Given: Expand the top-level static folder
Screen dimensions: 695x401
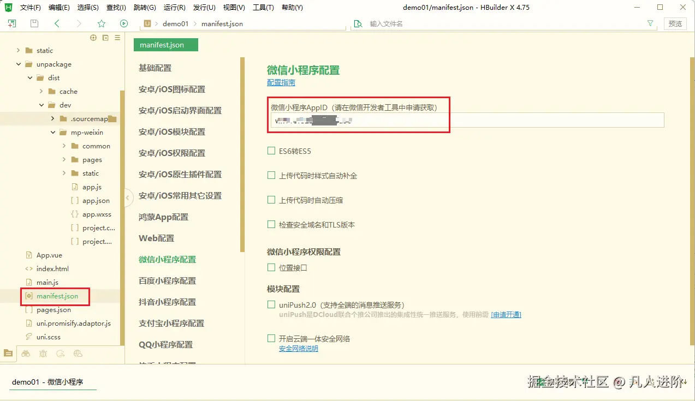Looking at the screenshot, I should 19,51.
